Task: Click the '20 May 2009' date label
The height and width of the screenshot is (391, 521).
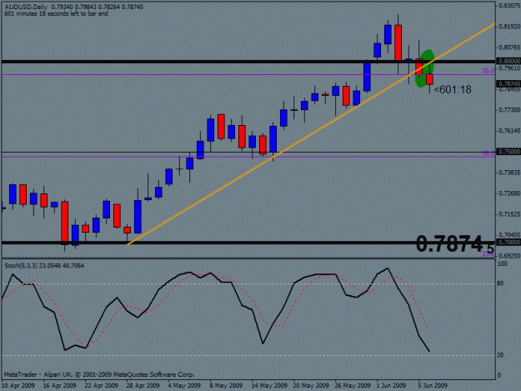Action: point(311,386)
